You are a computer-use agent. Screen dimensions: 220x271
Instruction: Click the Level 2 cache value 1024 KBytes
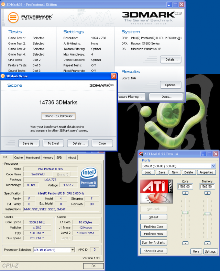(x=86, y=233)
